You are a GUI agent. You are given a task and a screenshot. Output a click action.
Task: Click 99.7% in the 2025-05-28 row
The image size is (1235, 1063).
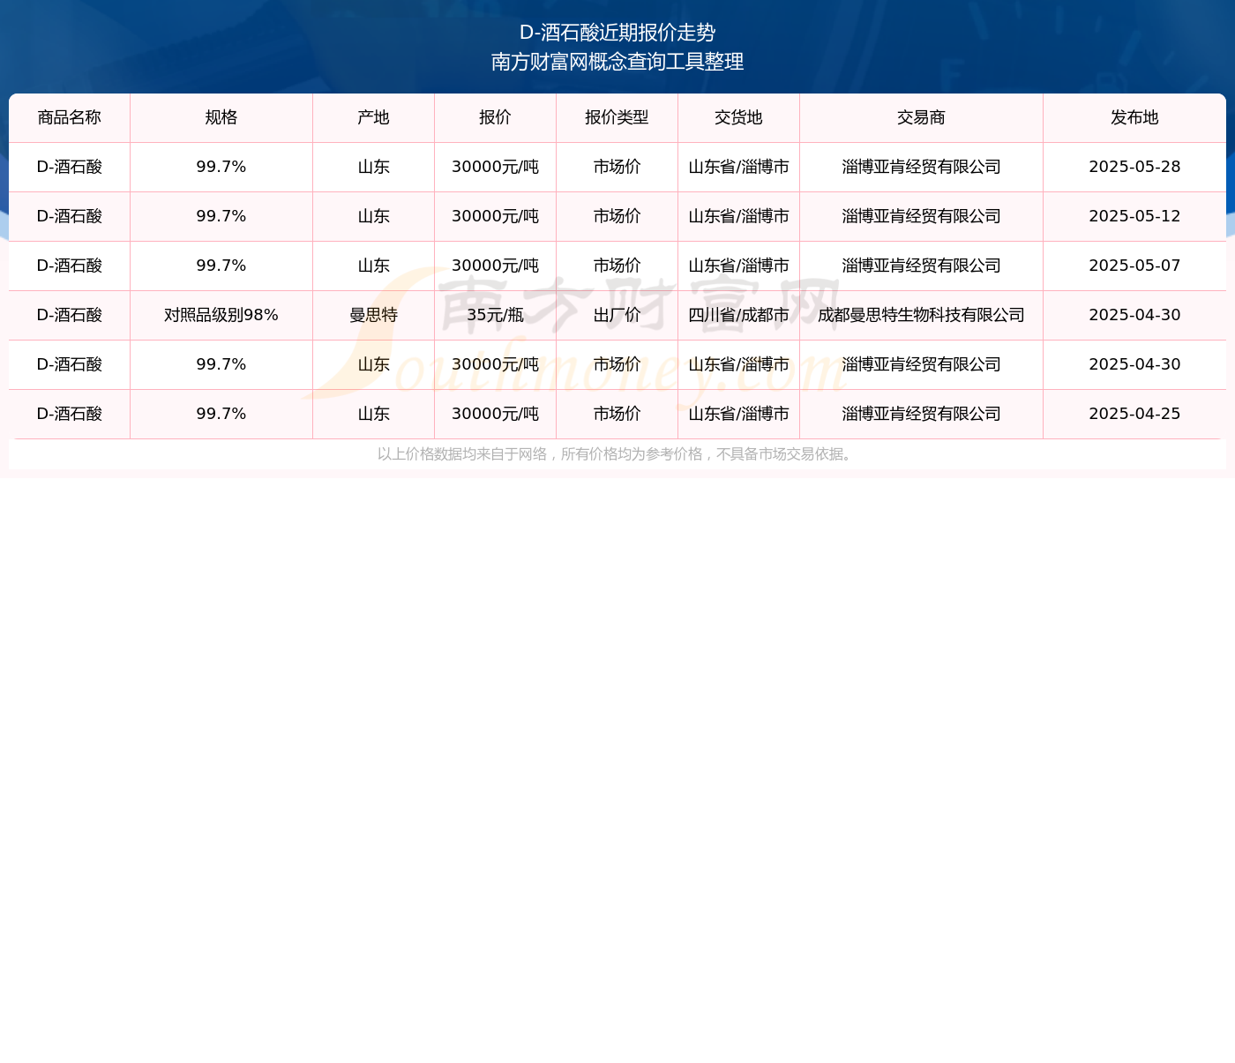coord(221,167)
